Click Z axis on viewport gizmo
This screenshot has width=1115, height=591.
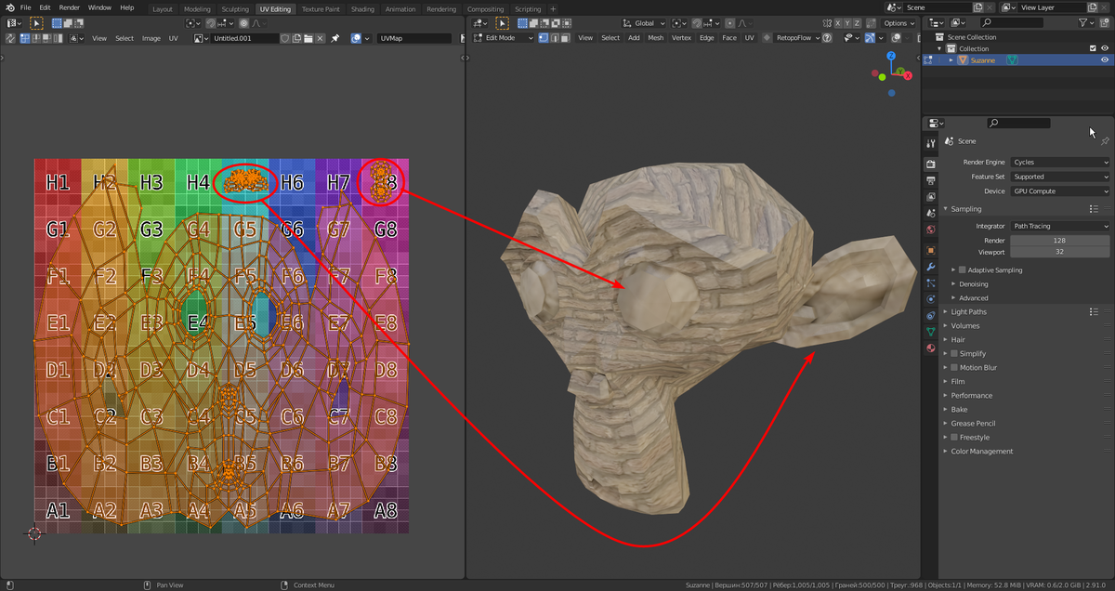click(891, 56)
